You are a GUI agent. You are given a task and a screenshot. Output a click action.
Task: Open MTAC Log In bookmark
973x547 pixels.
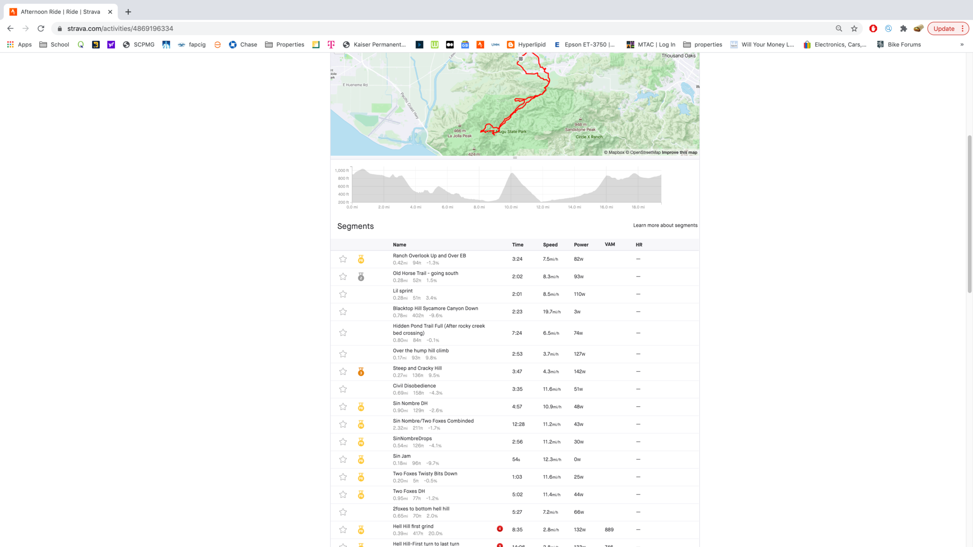651,44
